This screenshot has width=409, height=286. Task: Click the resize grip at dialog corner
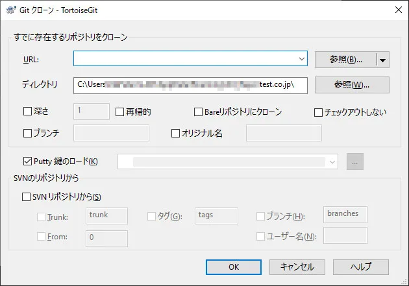pyautogui.click(x=404, y=281)
